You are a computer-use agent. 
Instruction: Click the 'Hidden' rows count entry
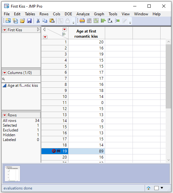coord(21,135)
